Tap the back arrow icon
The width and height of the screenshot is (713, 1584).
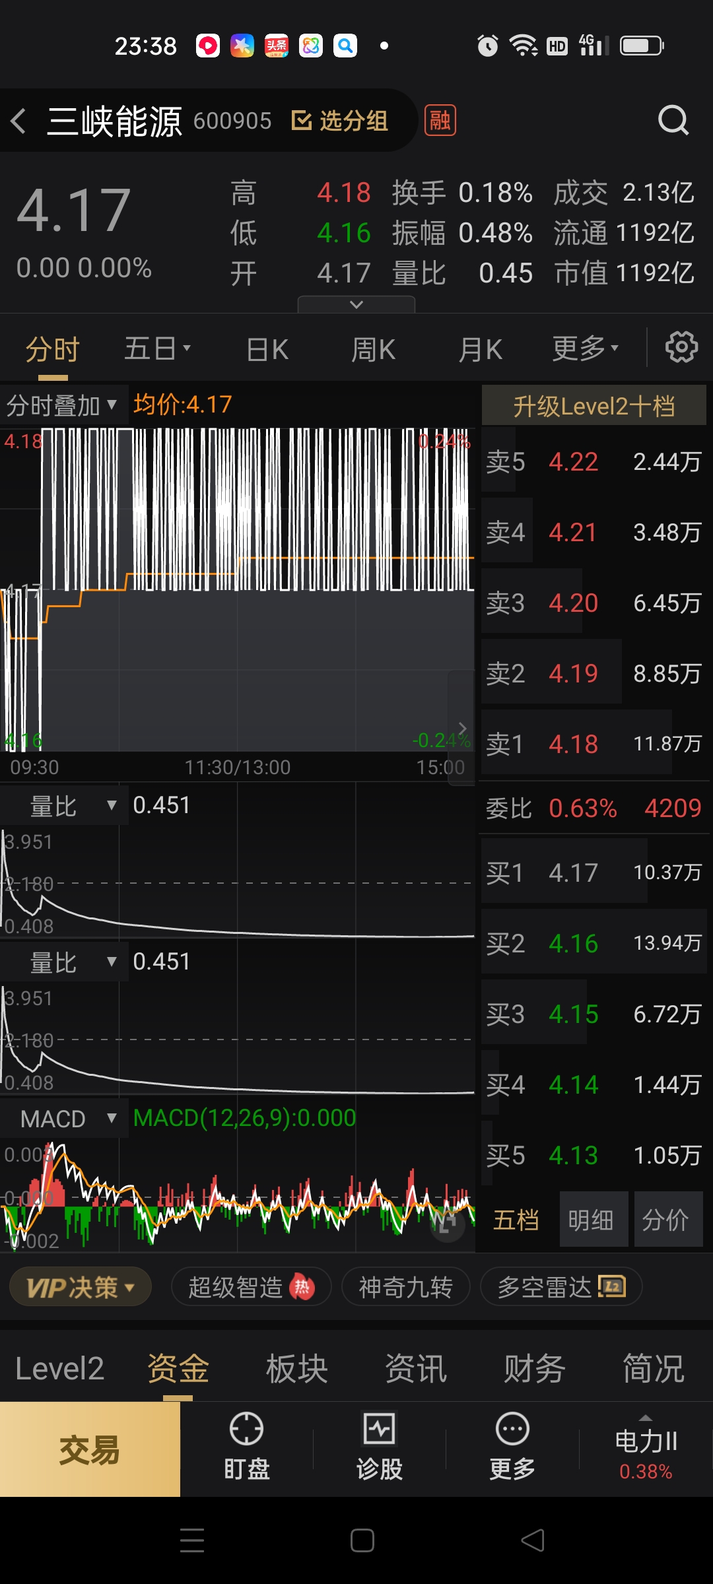pyautogui.click(x=18, y=121)
